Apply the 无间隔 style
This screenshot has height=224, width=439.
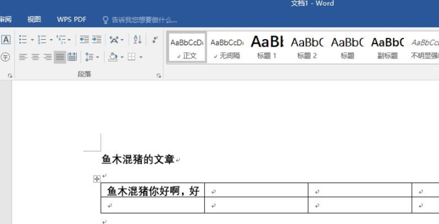pyautogui.click(x=227, y=47)
